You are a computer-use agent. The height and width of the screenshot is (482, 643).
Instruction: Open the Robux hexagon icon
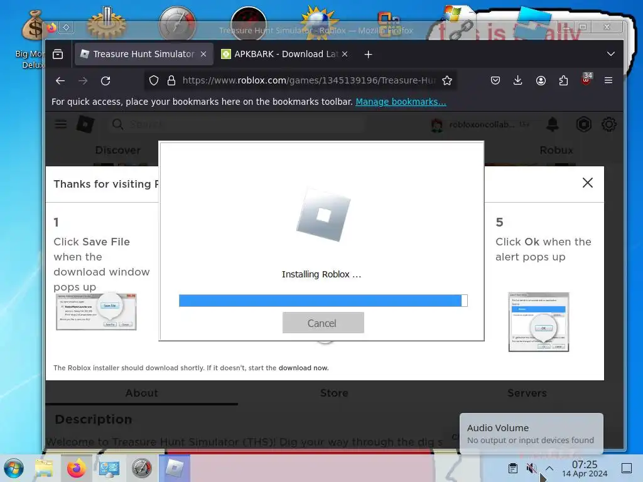(x=584, y=124)
